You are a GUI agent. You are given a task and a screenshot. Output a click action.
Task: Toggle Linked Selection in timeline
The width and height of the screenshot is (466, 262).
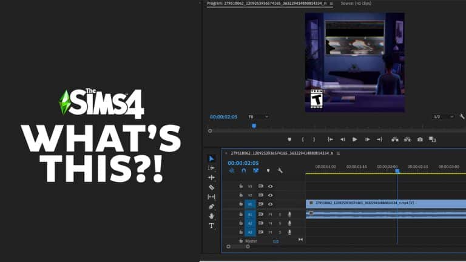tap(255, 170)
